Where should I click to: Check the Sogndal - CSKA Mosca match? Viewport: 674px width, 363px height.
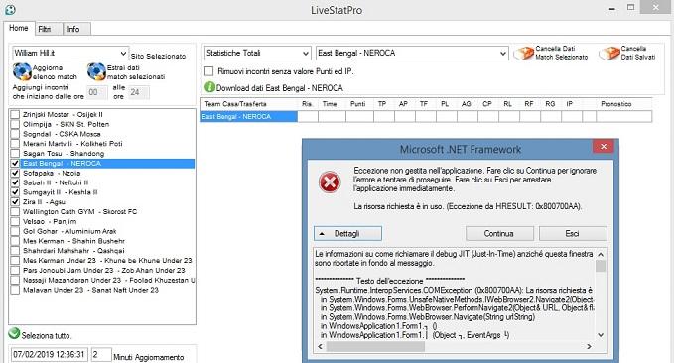pyautogui.click(x=15, y=134)
